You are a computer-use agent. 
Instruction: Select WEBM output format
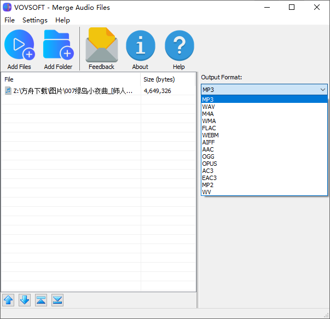coord(264,135)
